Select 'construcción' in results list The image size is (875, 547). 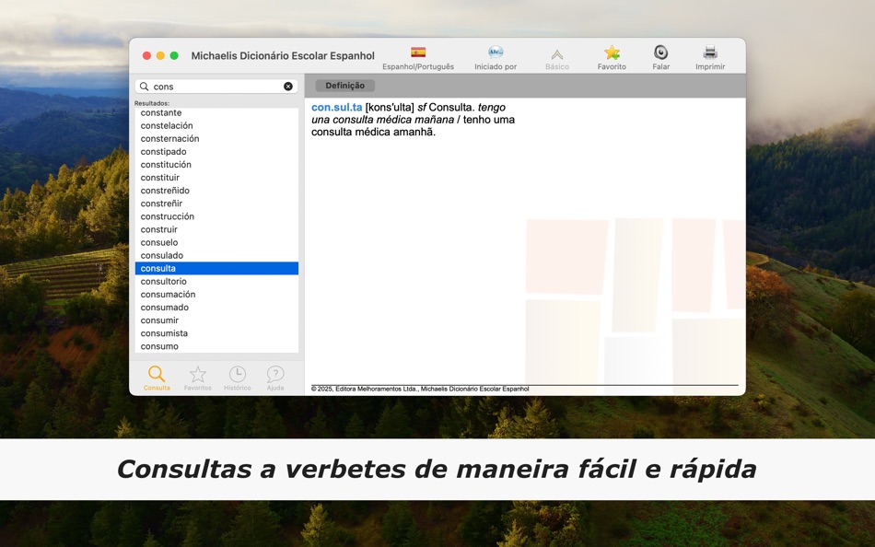tap(216, 216)
